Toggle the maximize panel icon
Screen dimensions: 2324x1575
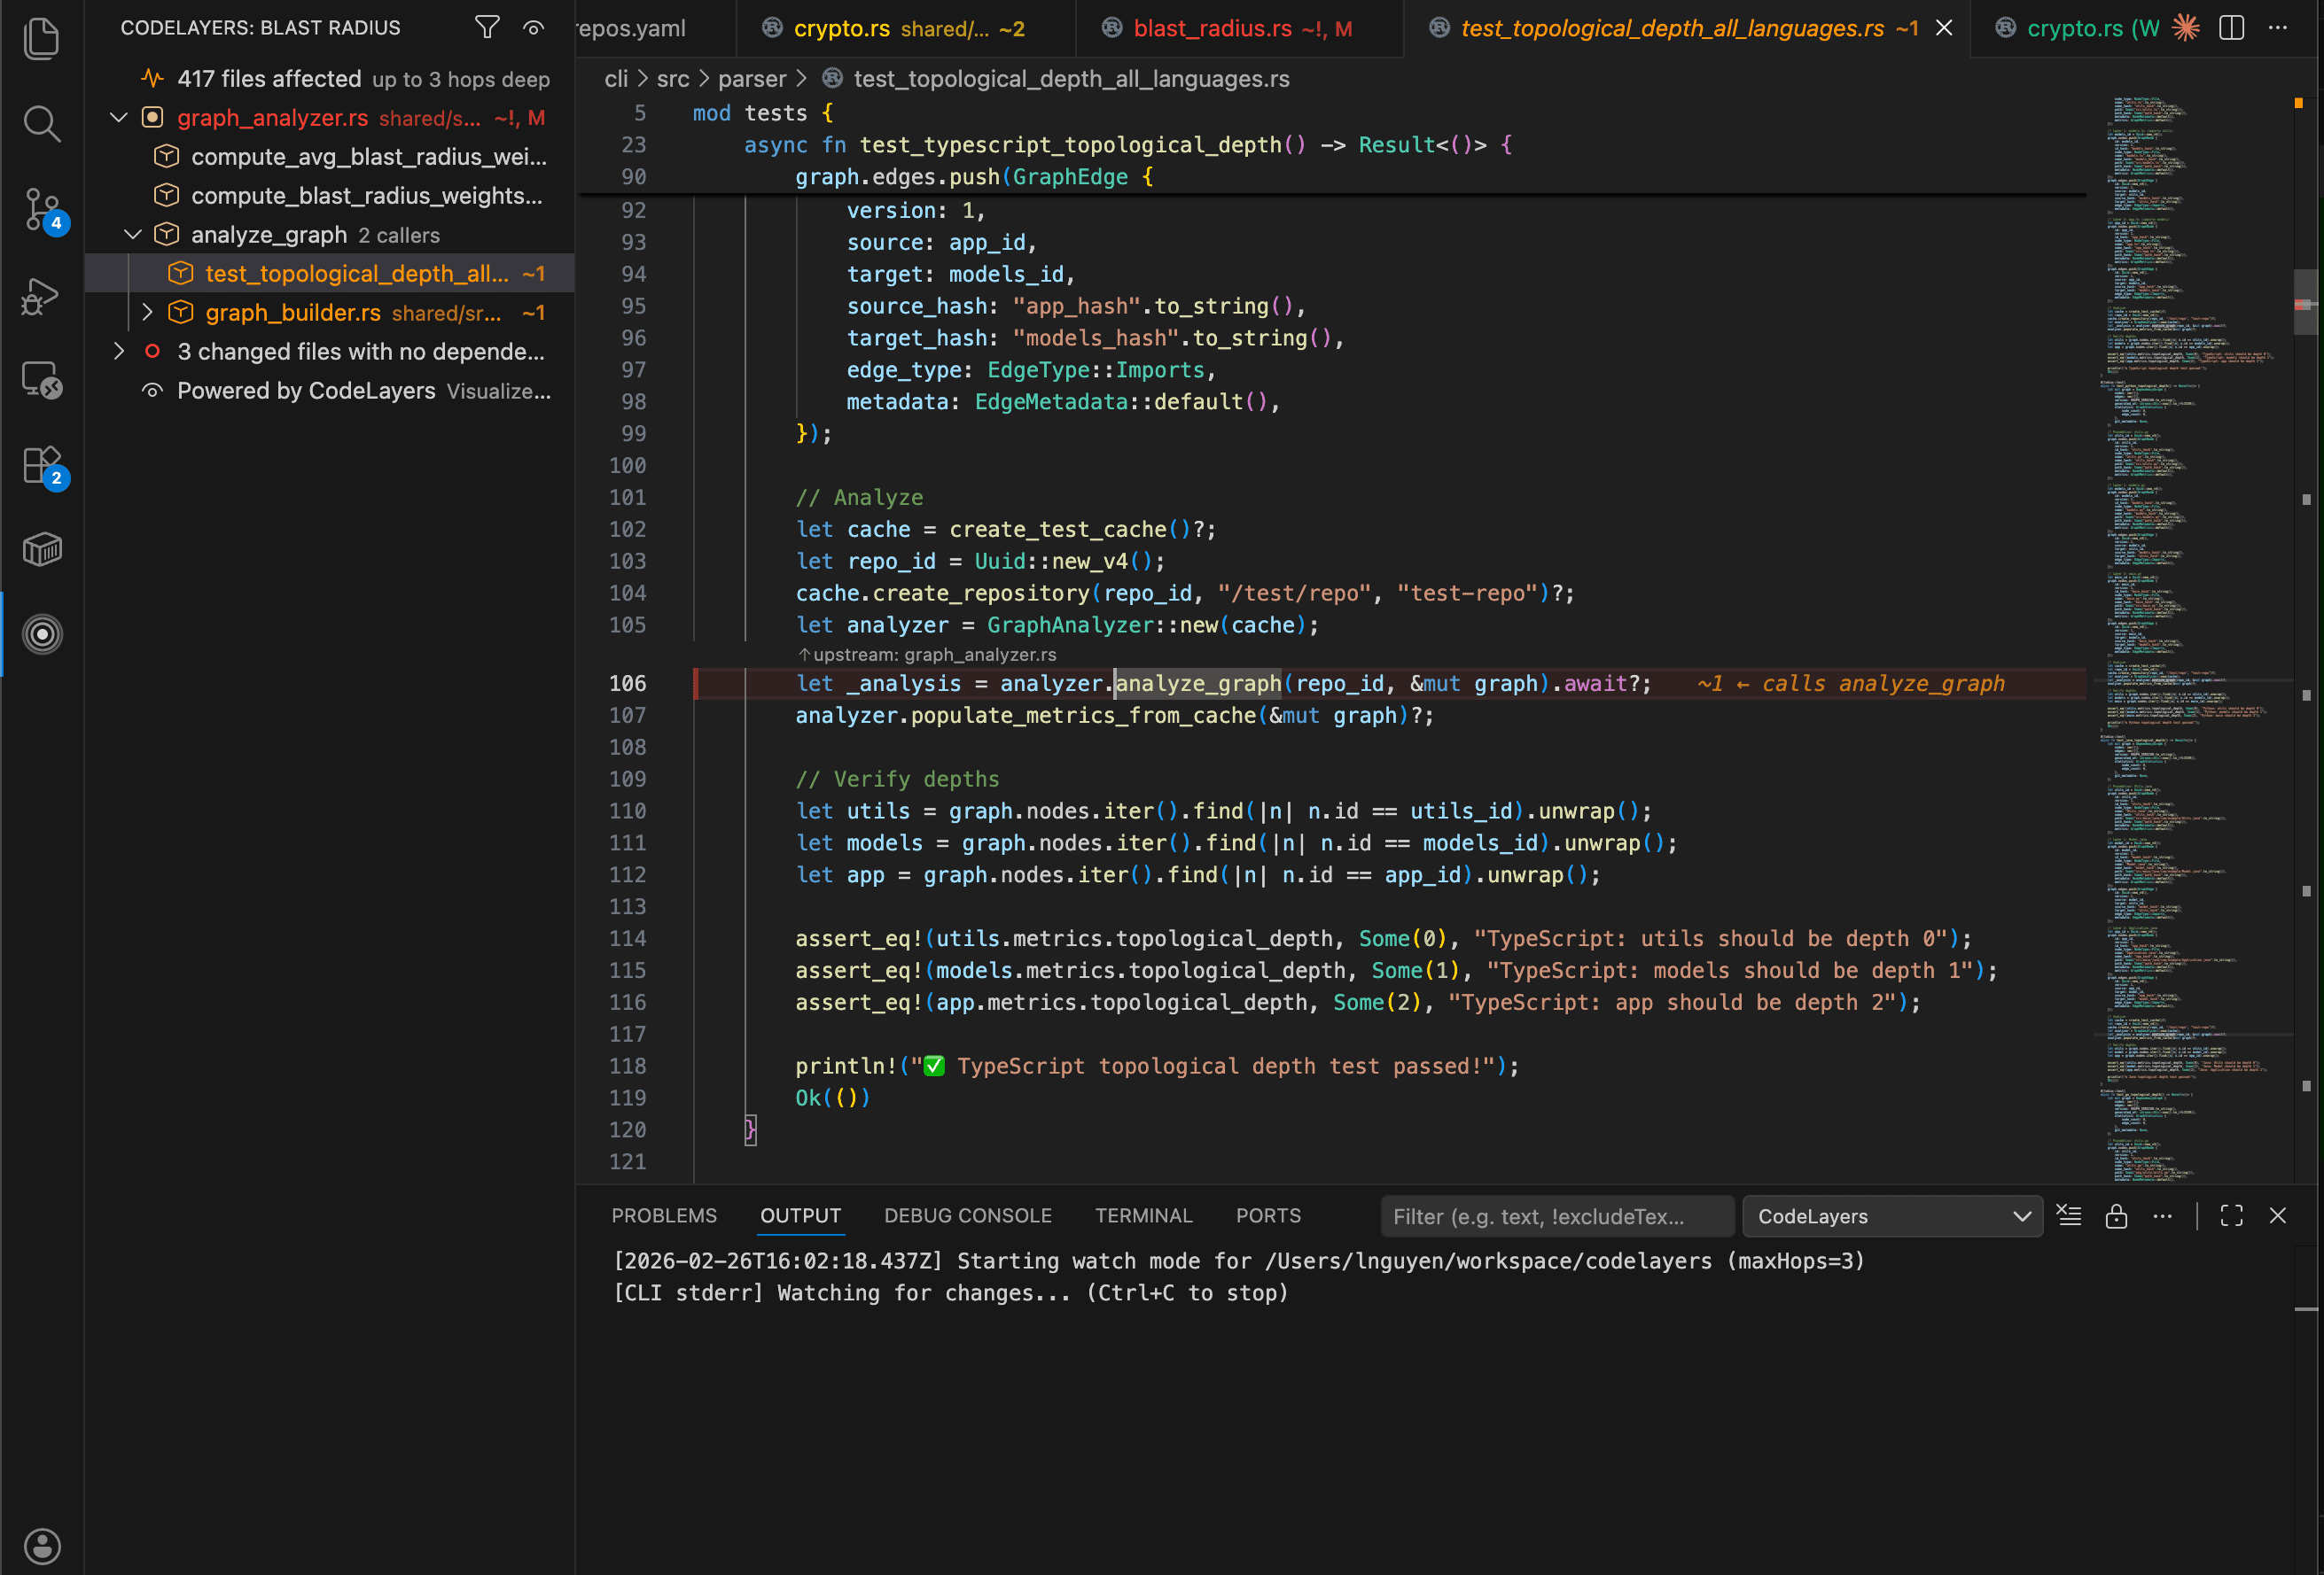2231,1215
